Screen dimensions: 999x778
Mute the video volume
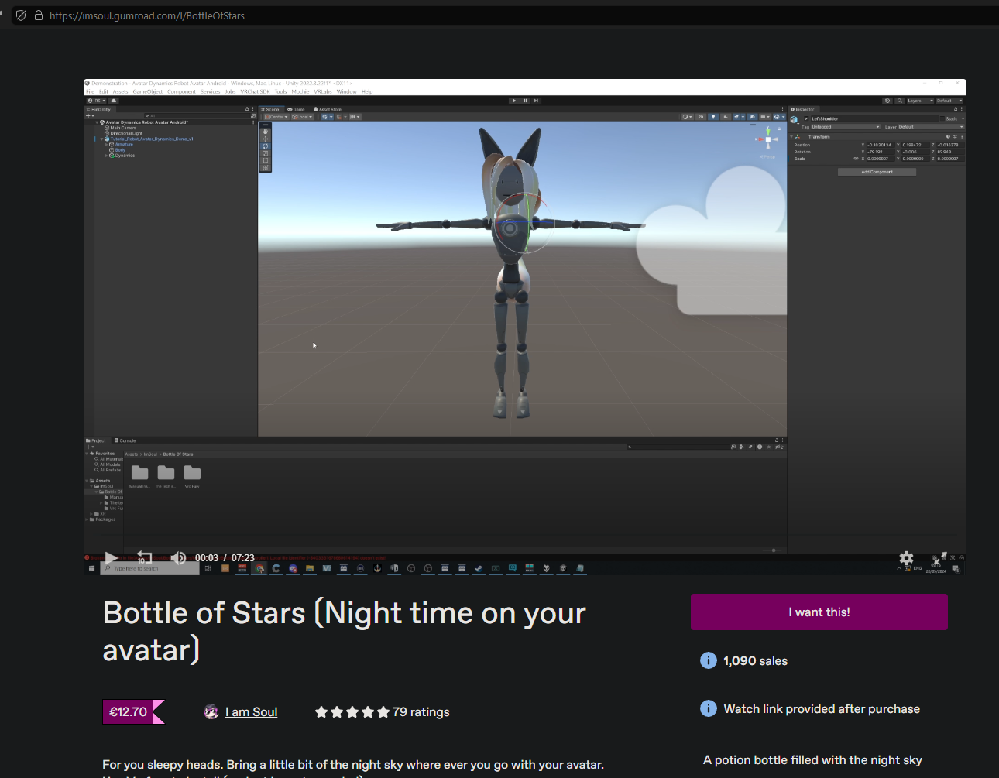177,558
